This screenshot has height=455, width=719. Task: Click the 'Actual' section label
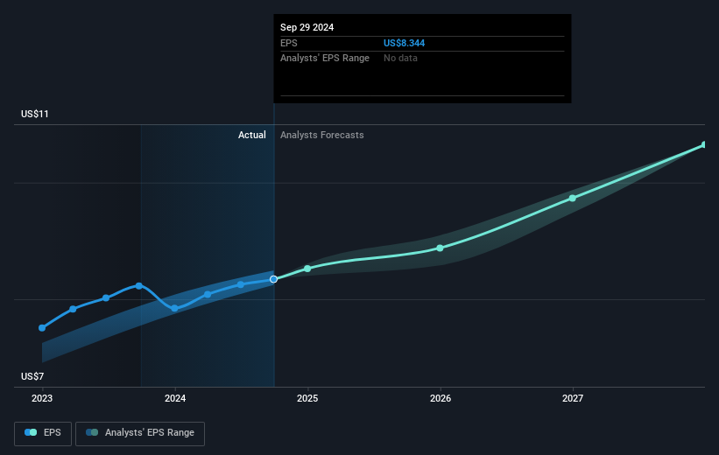pos(251,135)
